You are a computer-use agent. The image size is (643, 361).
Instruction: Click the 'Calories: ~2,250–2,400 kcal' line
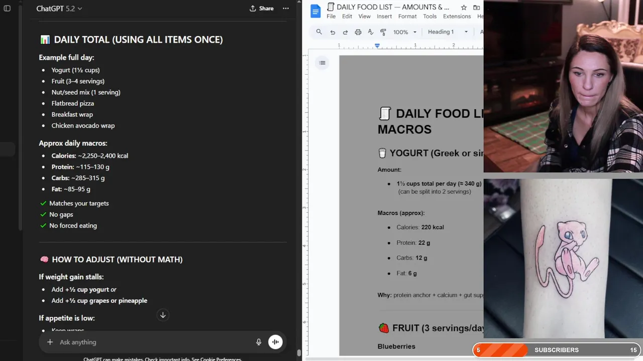pos(90,156)
